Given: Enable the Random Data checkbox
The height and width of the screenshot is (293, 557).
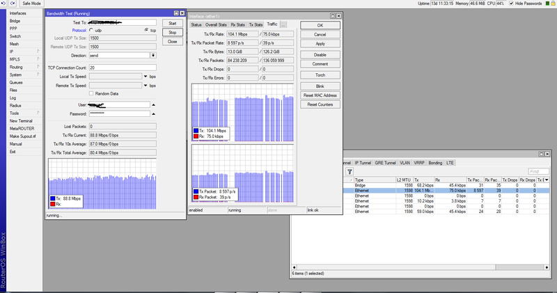Looking at the screenshot, I should (91, 93).
